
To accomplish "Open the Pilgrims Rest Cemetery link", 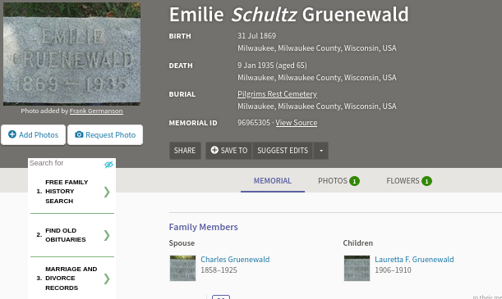I will [x=277, y=94].
